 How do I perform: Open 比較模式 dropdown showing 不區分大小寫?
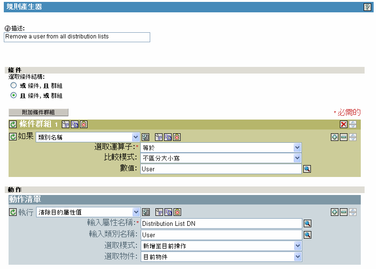coord(221,158)
